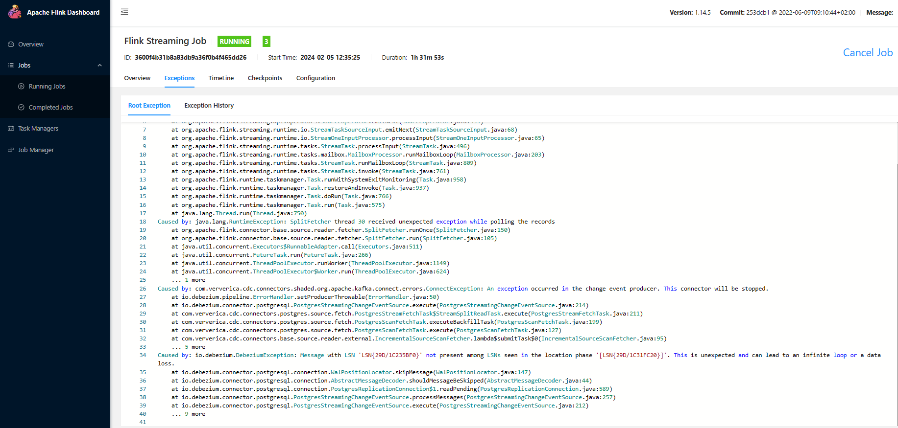The width and height of the screenshot is (898, 428).
Task: Click the Task Managers schedule icon
Action: [x=11, y=128]
